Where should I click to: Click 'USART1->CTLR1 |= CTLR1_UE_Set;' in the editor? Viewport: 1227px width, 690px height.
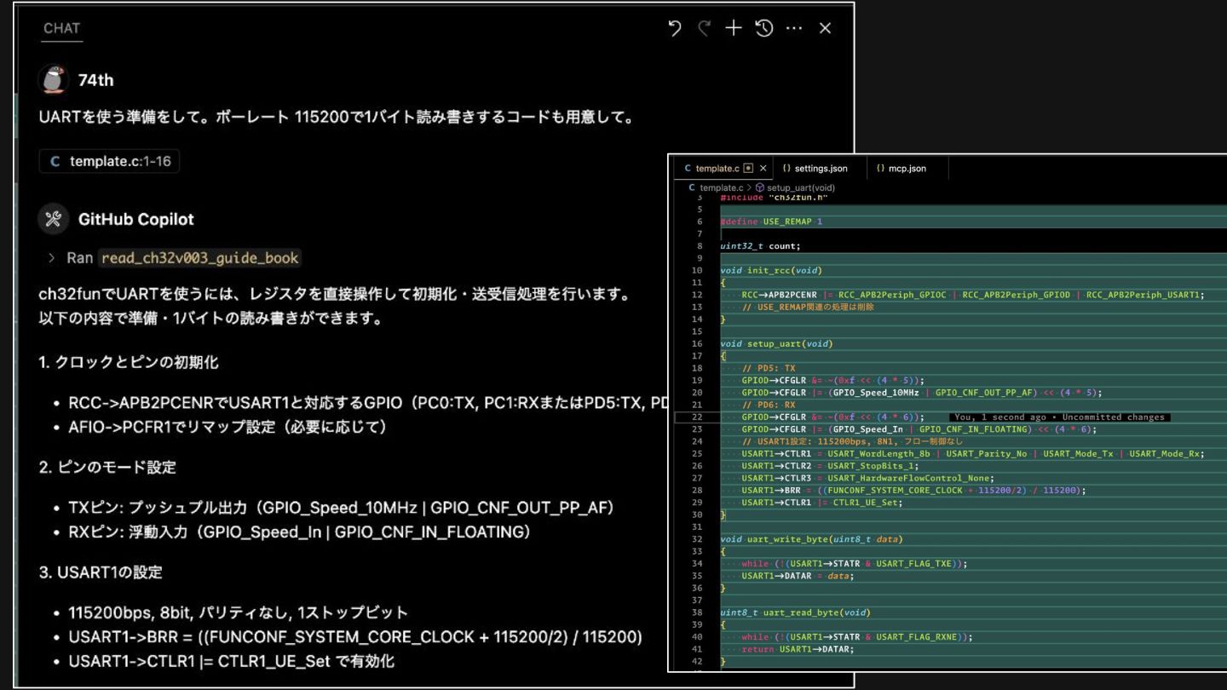[821, 503]
